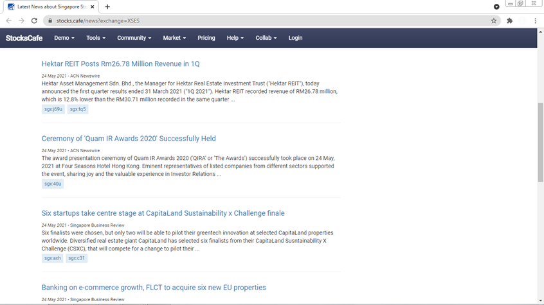The width and height of the screenshot is (544, 305).
Task: Click the Six finalists were chosen summary text
Action: [x=187, y=241]
